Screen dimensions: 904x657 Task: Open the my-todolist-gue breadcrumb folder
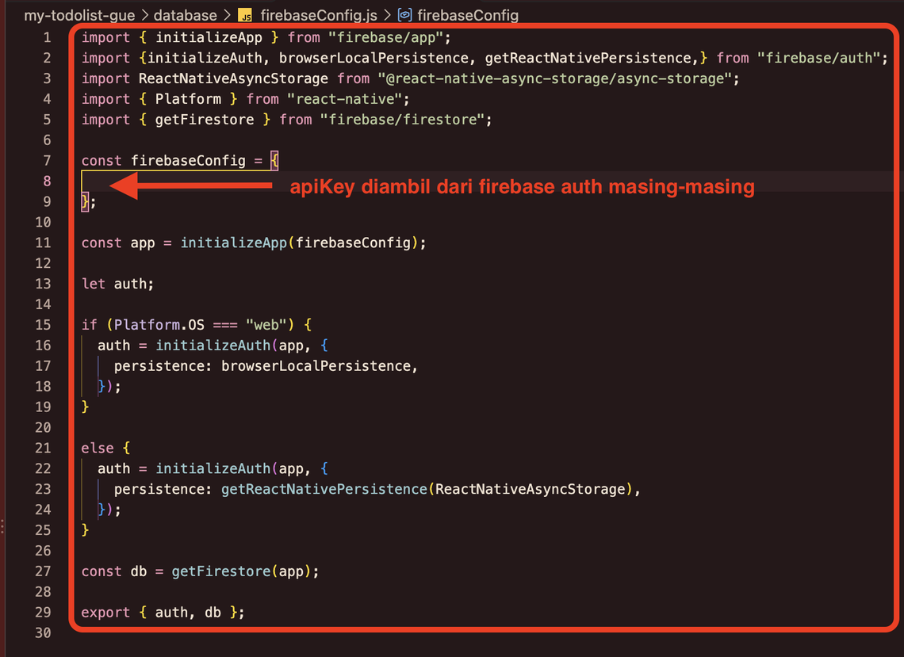tap(79, 15)
